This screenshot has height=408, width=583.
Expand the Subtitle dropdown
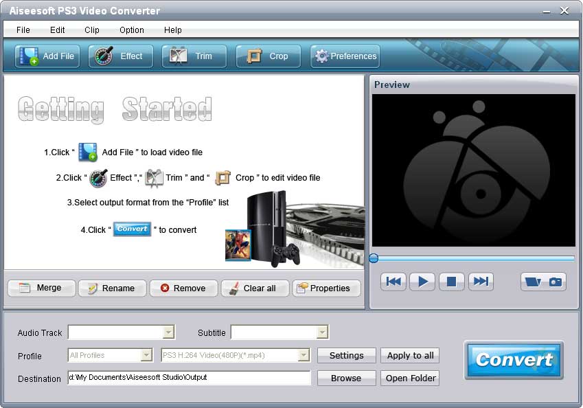[322, 332]
